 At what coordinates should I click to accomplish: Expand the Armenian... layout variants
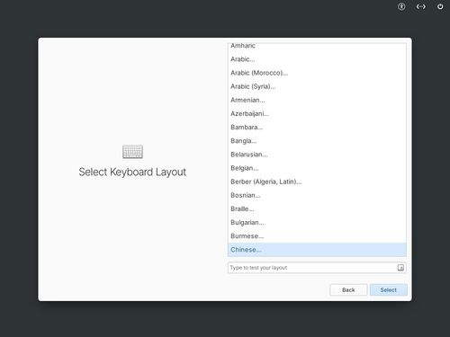317,100
